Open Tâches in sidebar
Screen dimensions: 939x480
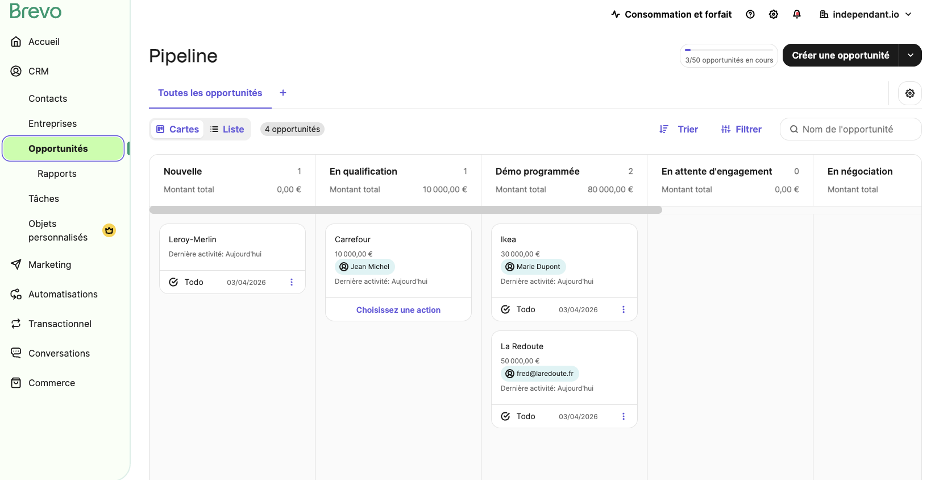point(44,198)
